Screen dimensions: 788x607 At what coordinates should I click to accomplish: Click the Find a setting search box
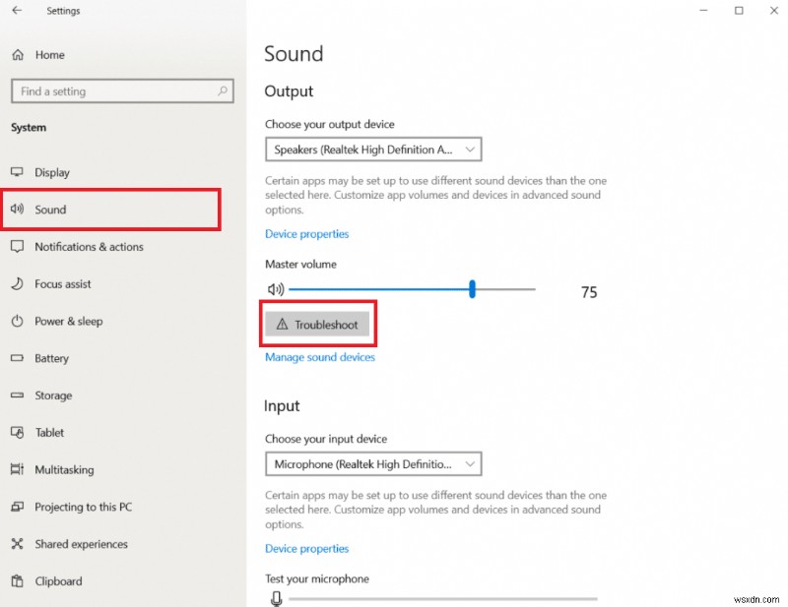pos(122,91)
